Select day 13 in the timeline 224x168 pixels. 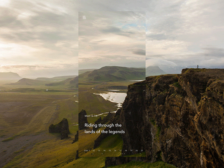click(x=99, y=150)
